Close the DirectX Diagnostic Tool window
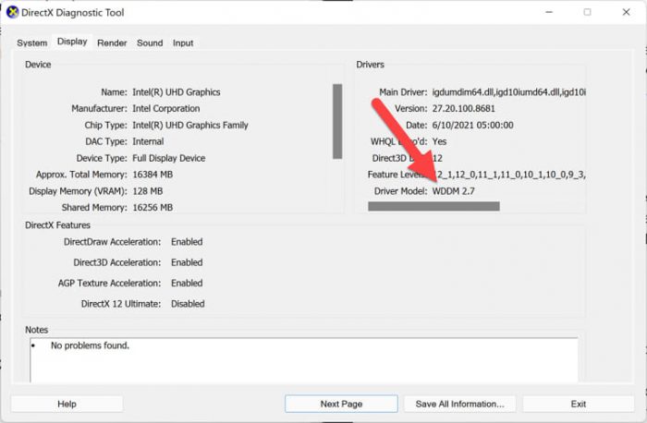 (626, 12)
